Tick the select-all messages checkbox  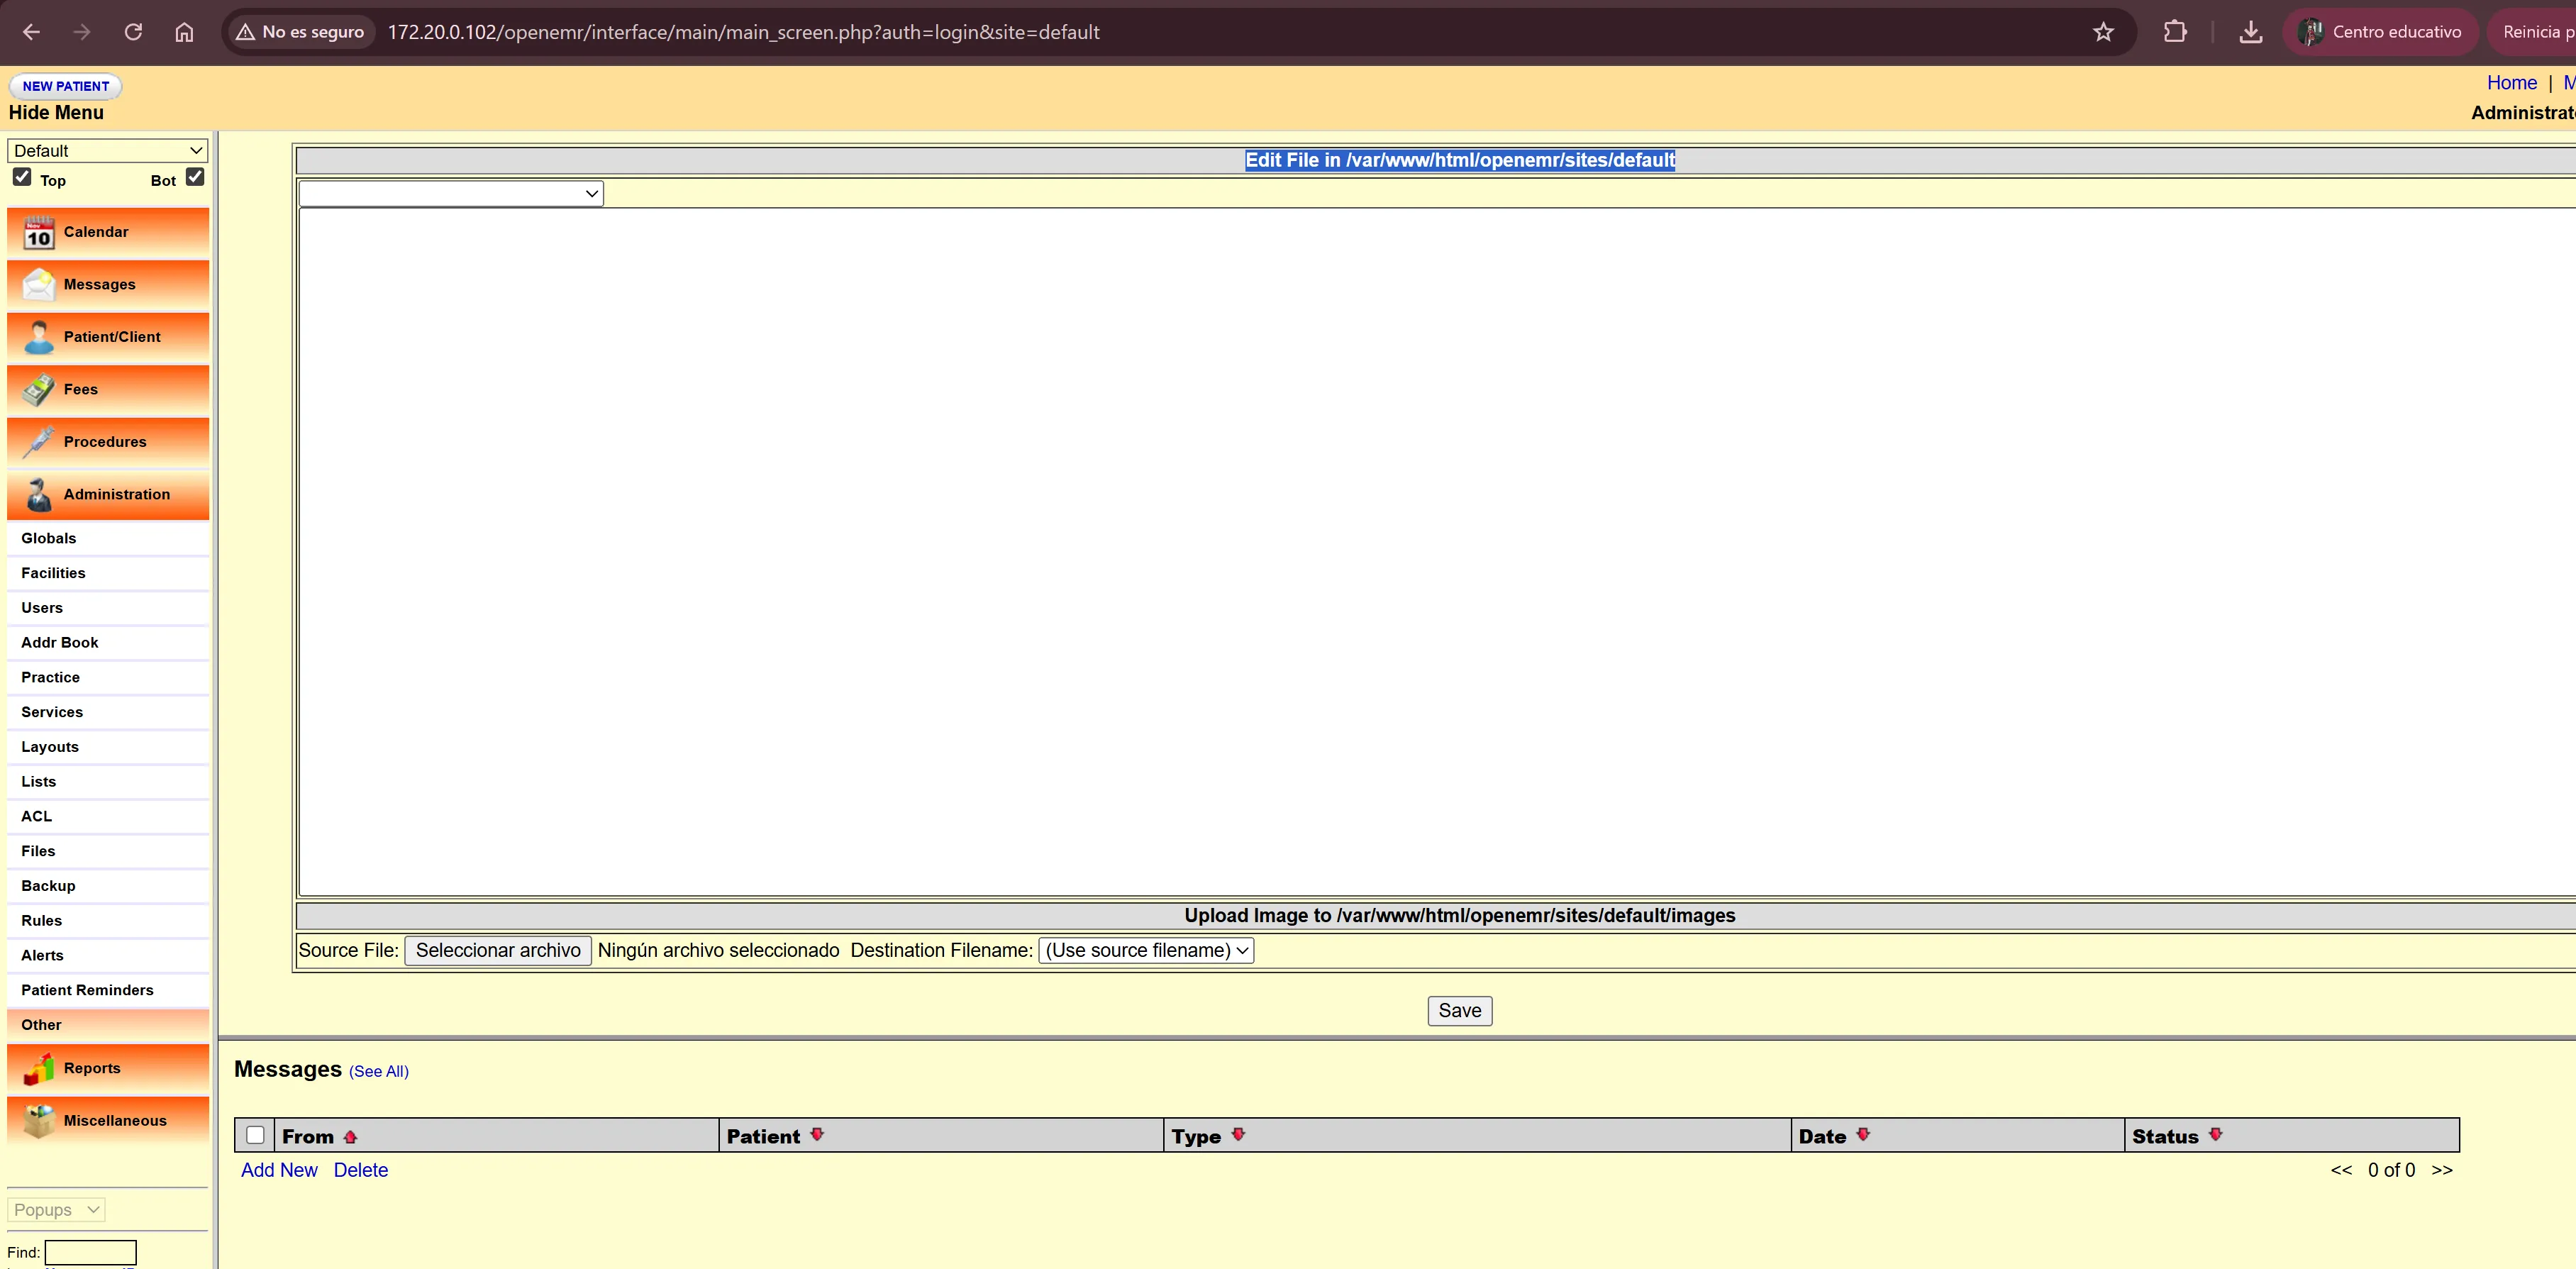tap(255, 1135)
